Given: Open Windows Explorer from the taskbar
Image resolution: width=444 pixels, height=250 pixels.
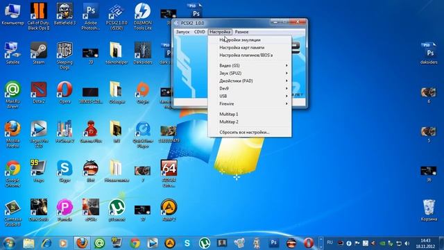Looking at the screenshot, I should [28, 243].
